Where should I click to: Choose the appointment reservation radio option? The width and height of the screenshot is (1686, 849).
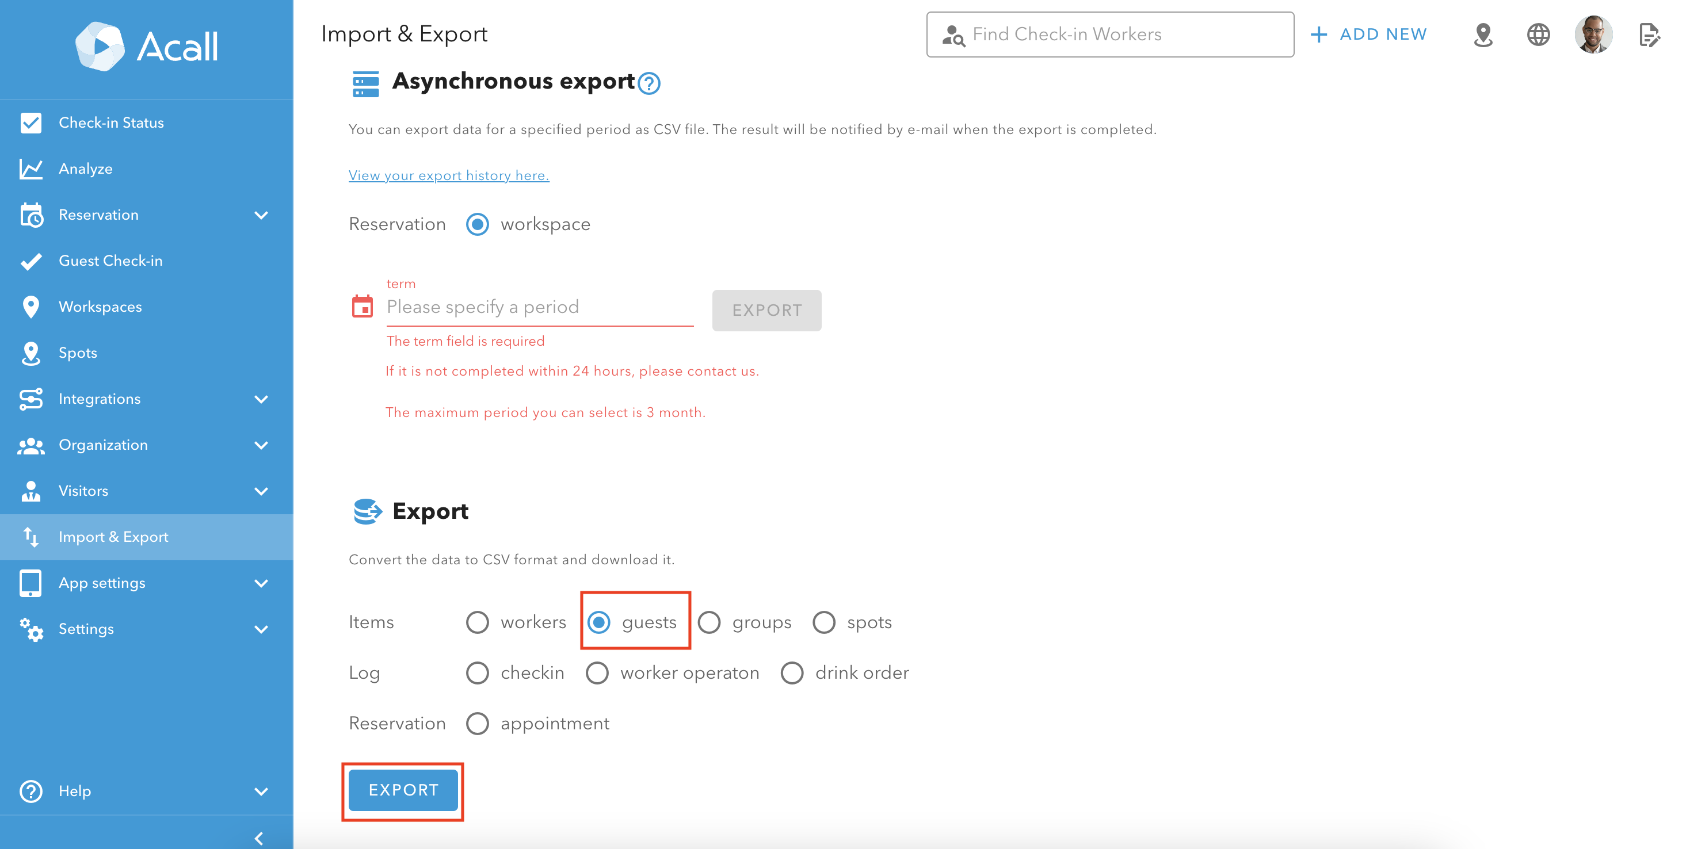[478, 724]
